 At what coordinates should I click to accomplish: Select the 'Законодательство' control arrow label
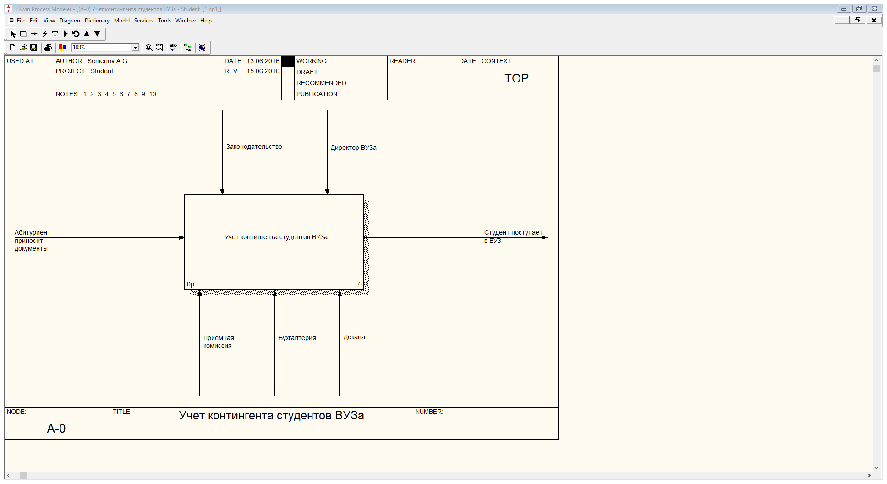254,147
